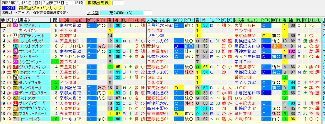The height and width of the screenshot is (124, 325).
Task: Open the コース図 course map link
Action: point(93,13)
